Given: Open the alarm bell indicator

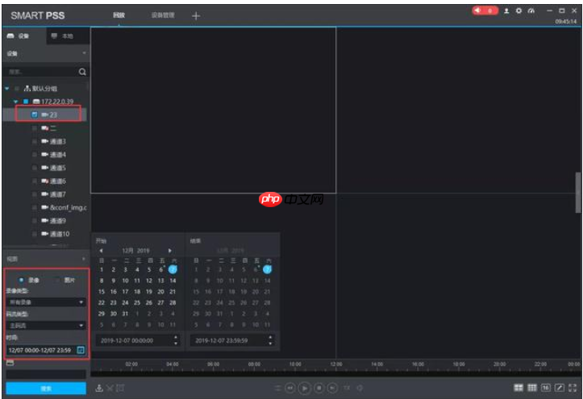Looking at the screenshot, I should pos(485,10).
